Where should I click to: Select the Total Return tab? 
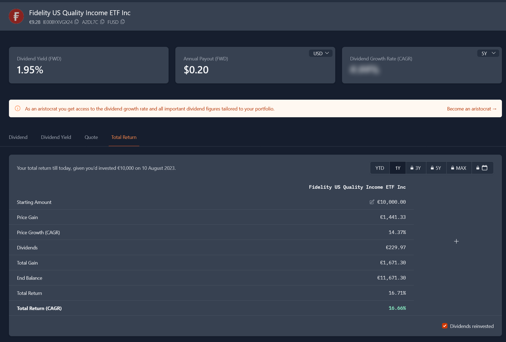[x=124, y=137]
